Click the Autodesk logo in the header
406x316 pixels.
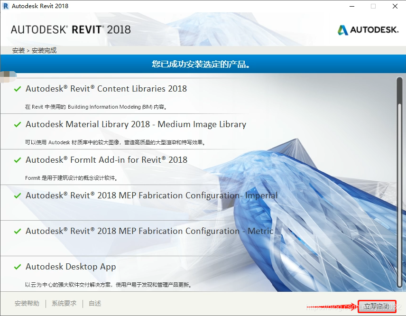[368, 29]
